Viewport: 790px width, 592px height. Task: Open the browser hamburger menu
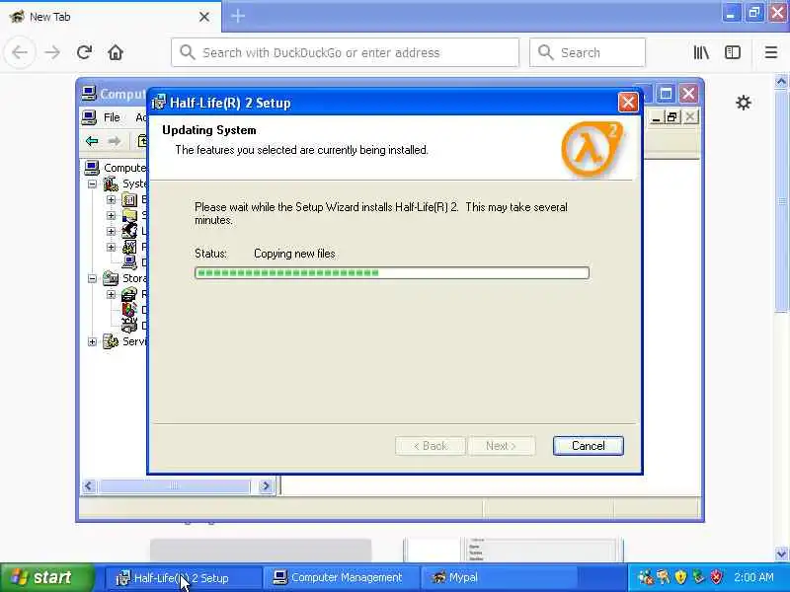tap(771, 52)
